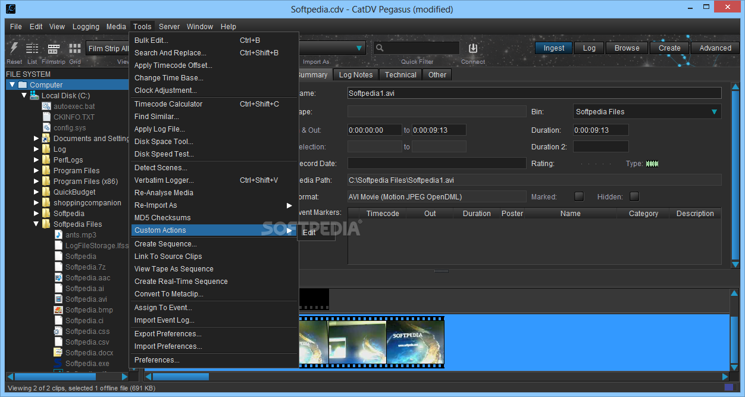Click the ants.mp3 music note icon
The height and width of the screenshot is (397, 745).
(x=58, y=235)
